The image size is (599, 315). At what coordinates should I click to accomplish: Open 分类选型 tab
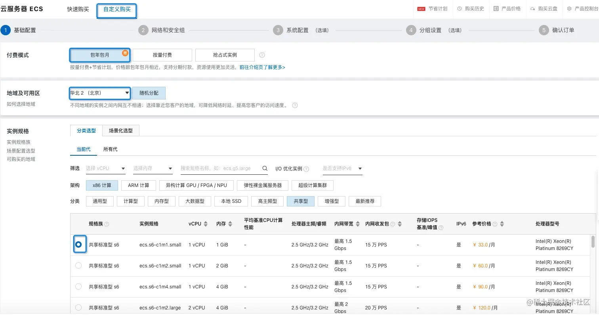tap(86, 130)
